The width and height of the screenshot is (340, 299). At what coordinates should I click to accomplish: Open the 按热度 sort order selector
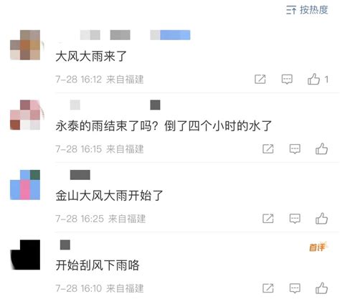coord(307,10)
